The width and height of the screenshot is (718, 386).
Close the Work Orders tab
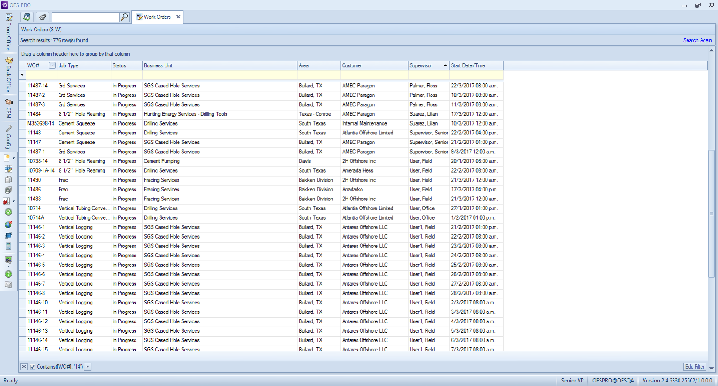[x=178, y=17]
